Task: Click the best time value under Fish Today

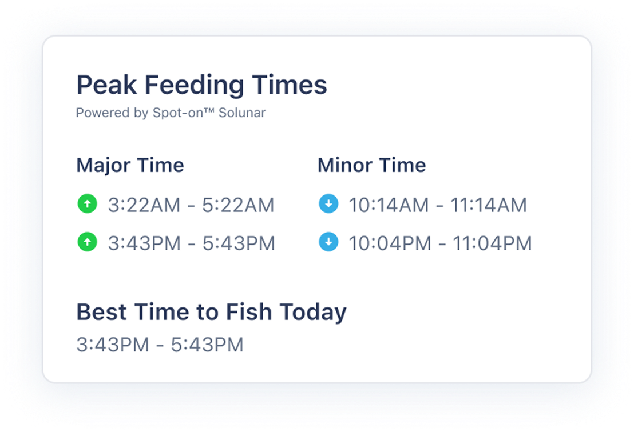Action: click(x=160, y=345)
